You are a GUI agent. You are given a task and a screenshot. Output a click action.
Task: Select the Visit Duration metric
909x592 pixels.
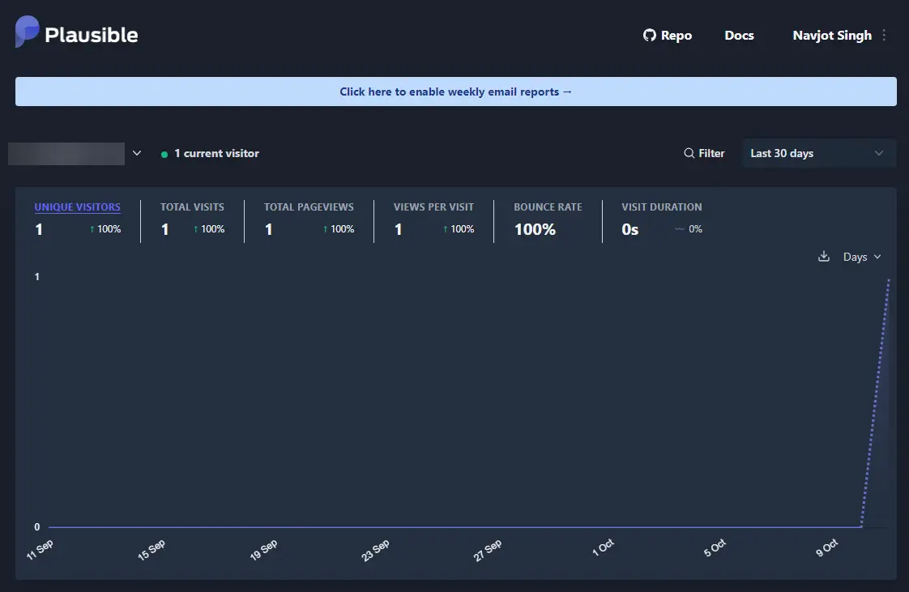(x=661, y=219)
